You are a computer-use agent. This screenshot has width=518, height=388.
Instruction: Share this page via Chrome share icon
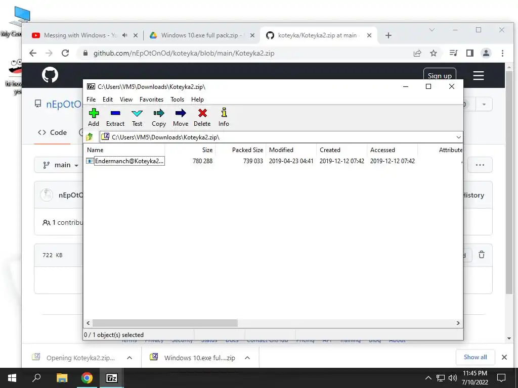(417, 53)
